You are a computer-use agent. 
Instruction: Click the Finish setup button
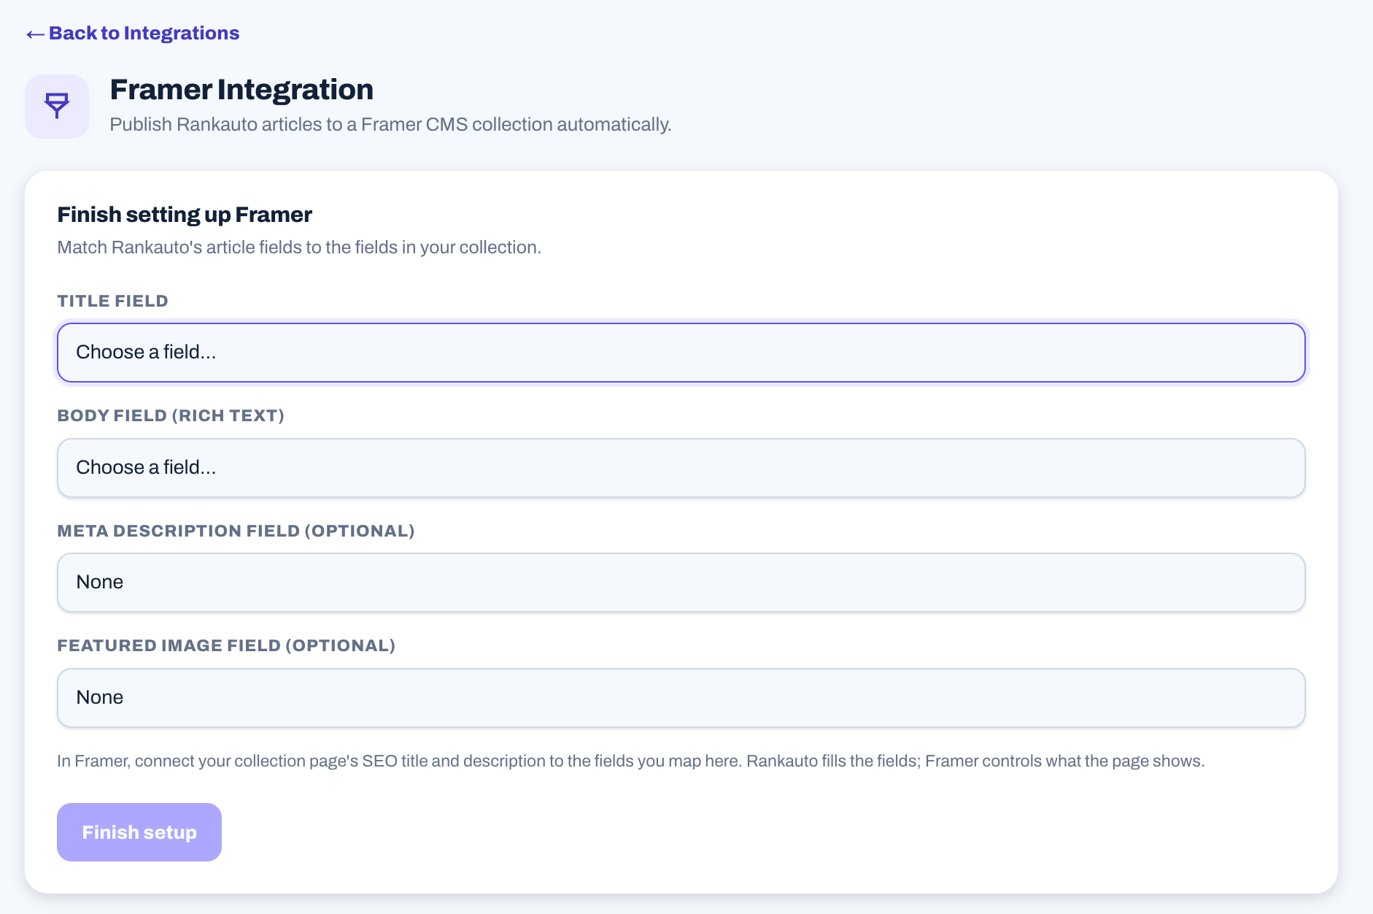point(139,832)
